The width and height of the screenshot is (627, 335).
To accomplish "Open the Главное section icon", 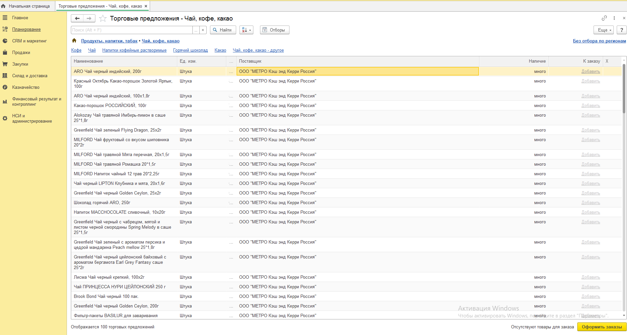I will [5, 18].
